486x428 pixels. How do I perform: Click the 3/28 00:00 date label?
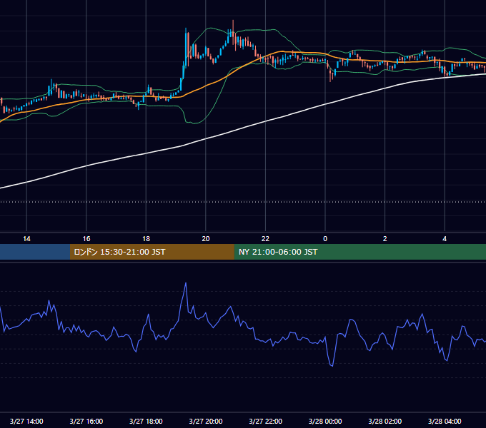point(325,421)
